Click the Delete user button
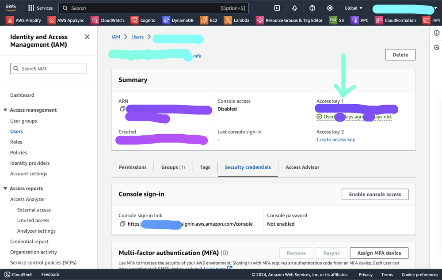The height and width of the screenshot is (280, 442). (400, 55)
